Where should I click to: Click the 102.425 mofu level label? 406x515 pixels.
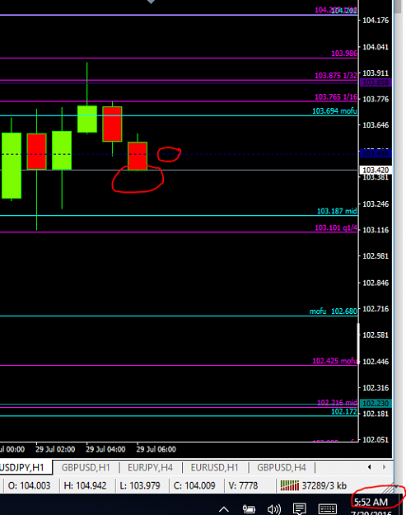point(334,361)
